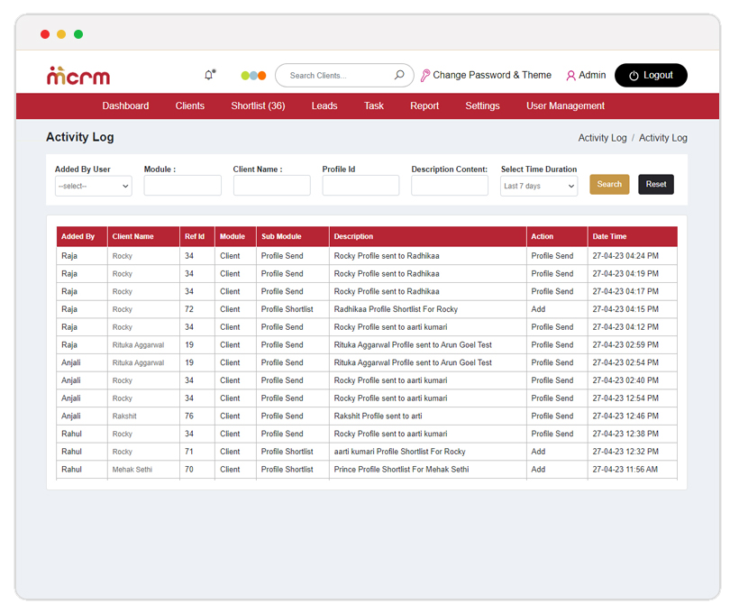The image size is (739, 613).
Task: Click the Search Clients input box
Action: [x=338, y=76]
